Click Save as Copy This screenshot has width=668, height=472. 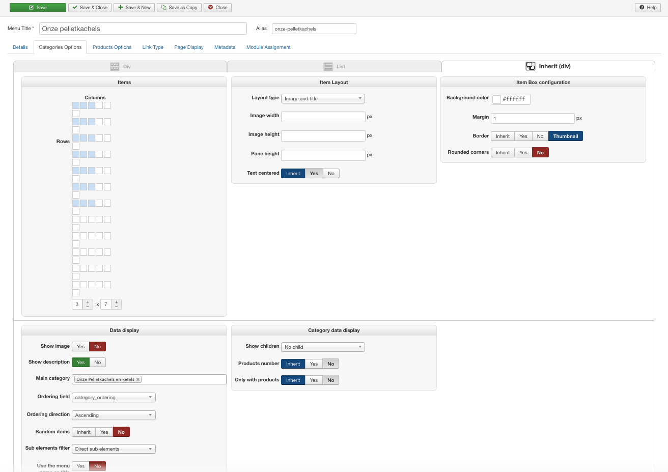[x=179, y=8]
